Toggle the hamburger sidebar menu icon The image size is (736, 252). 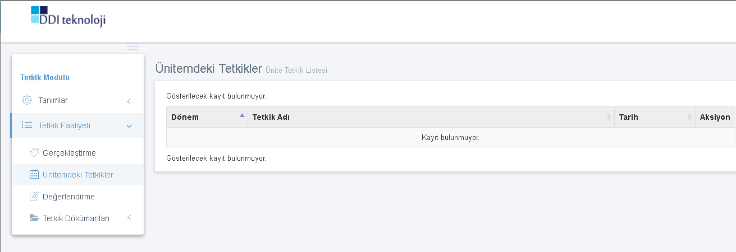(x=132, y=48)
